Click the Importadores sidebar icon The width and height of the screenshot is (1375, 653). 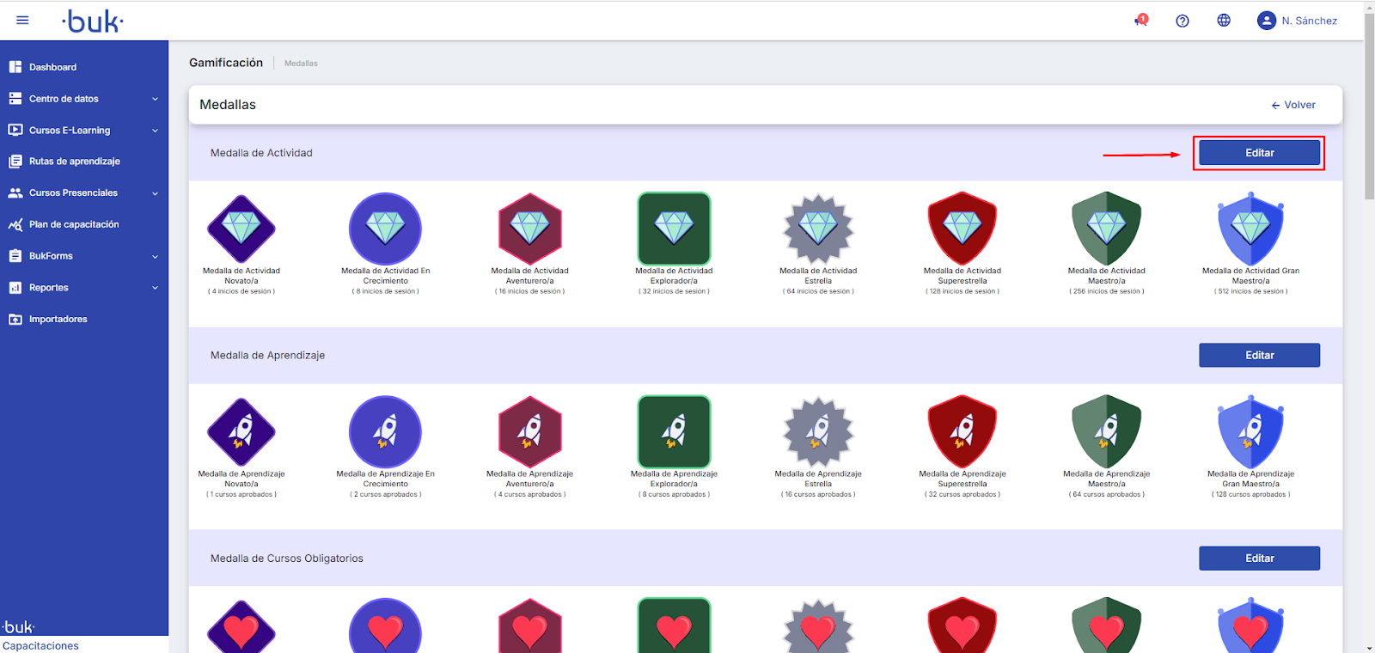[15, 320]
